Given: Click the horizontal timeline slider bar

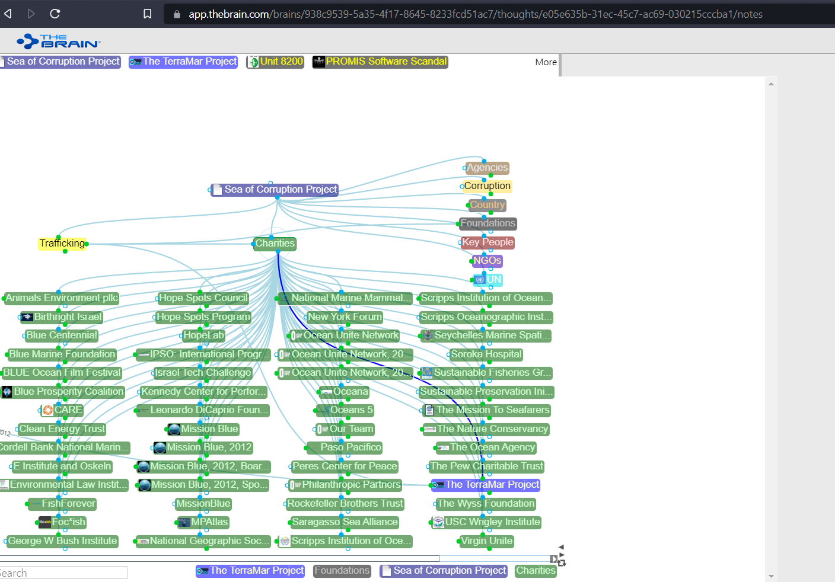Looking at the screenshot, I should [x=219, y=558].
